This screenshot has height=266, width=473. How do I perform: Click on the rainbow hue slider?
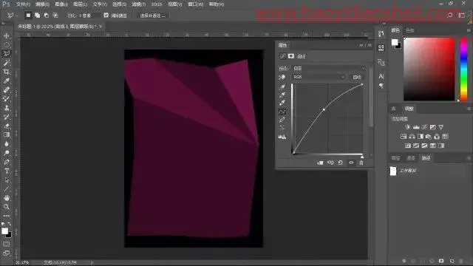pos(463,69)
